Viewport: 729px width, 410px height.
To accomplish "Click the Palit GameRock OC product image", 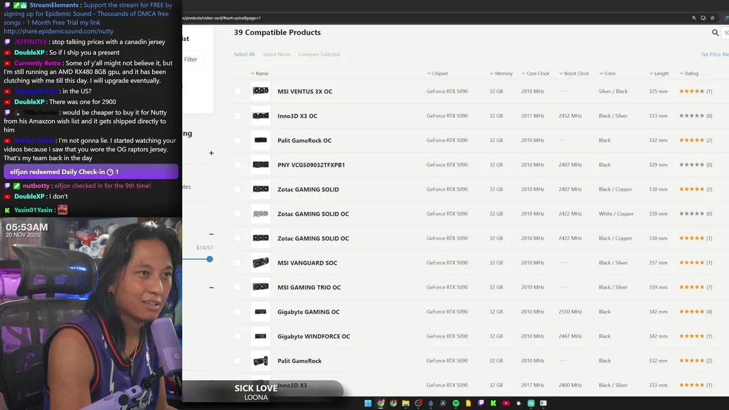I will point(260,140).
